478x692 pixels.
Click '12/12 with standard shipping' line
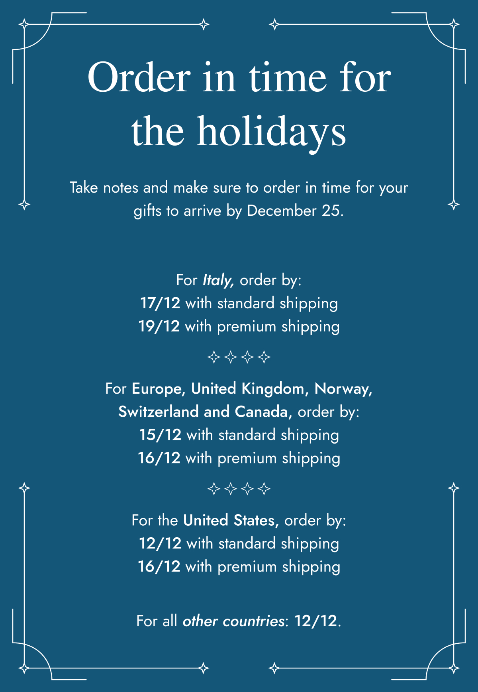239,544
